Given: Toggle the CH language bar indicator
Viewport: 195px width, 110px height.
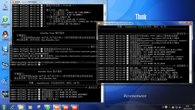Looking at the screenshot, I should click(x=163, y=107).
